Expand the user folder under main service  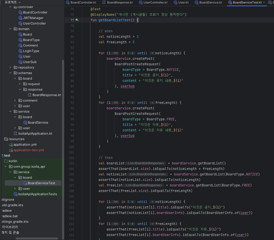click(x=15, y=128)
